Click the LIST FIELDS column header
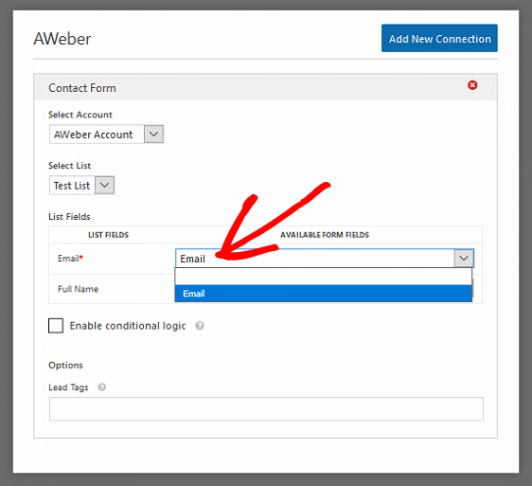 [x=108, y=235]
